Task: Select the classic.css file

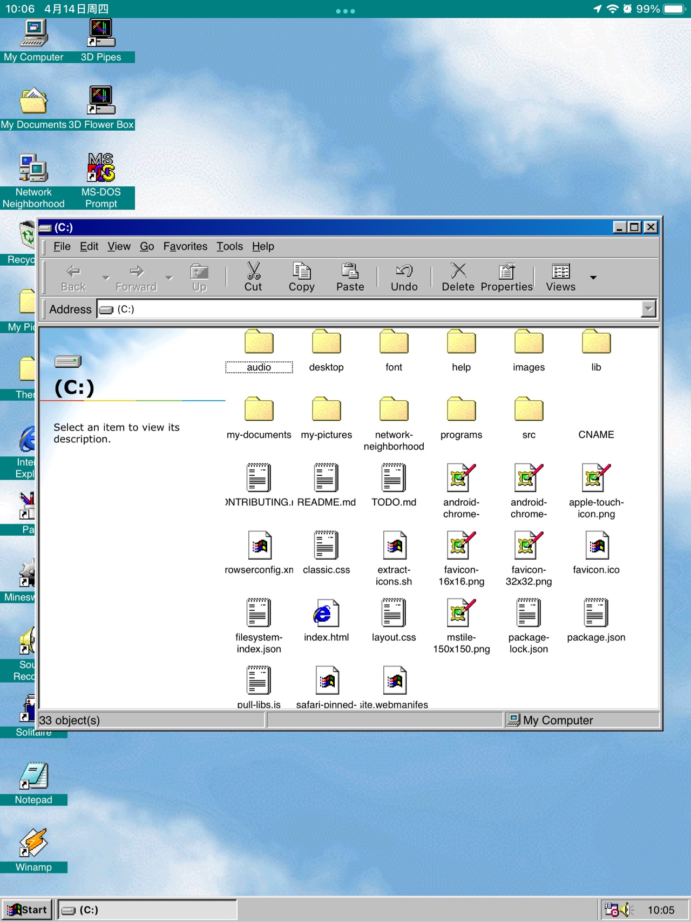Action: (327, 554)
